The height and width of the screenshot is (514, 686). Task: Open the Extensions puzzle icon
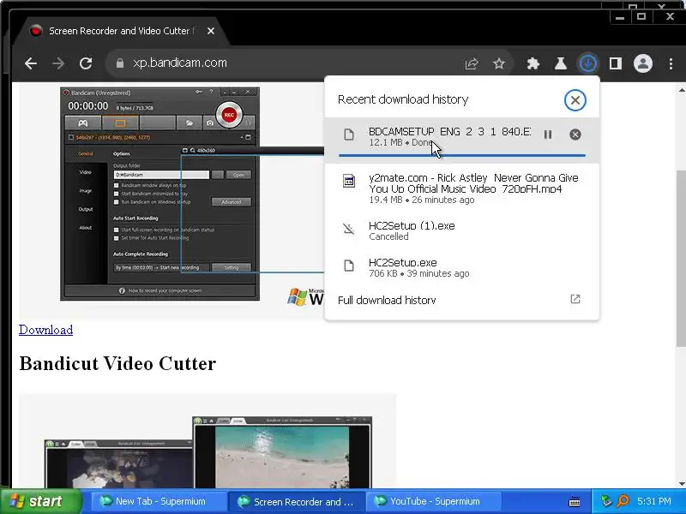[x=533, y=63]
